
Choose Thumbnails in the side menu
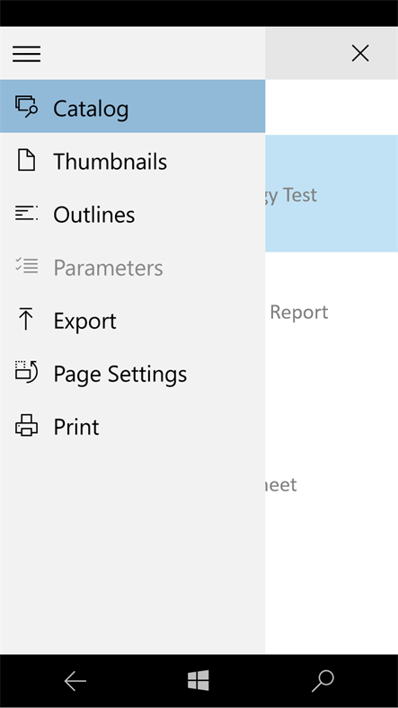132,160
